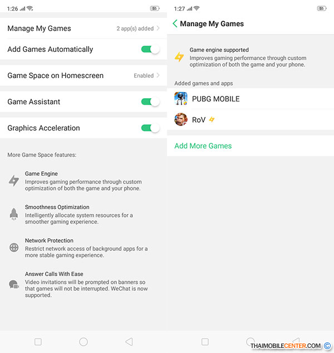Viewport: 334px width, 353px height.
Task: Tap the Network Protection globe icon
Action: pyautogui.click(x=14, y=248)
